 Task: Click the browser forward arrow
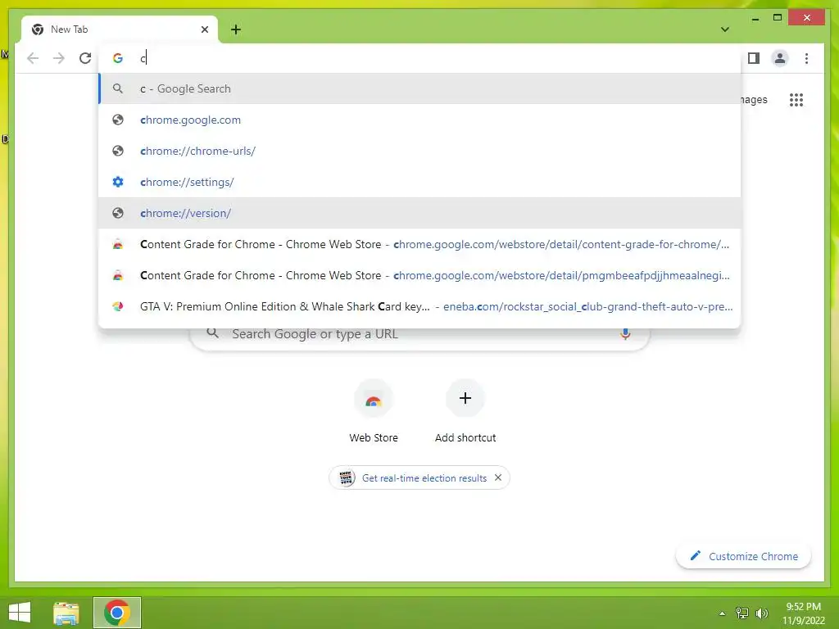59,58
